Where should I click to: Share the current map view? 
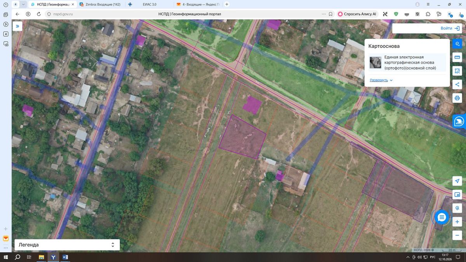tap(457, 84)
